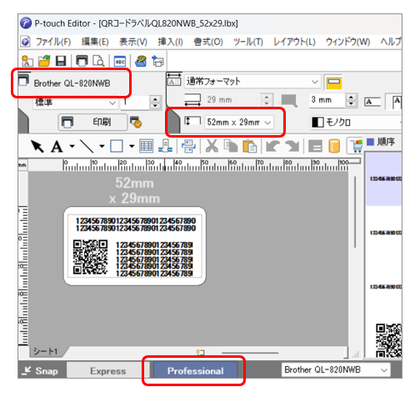The width and height of the screenshot is (420, 397).
Task: Open the 編集(E) menu
Action: (95, 42)
